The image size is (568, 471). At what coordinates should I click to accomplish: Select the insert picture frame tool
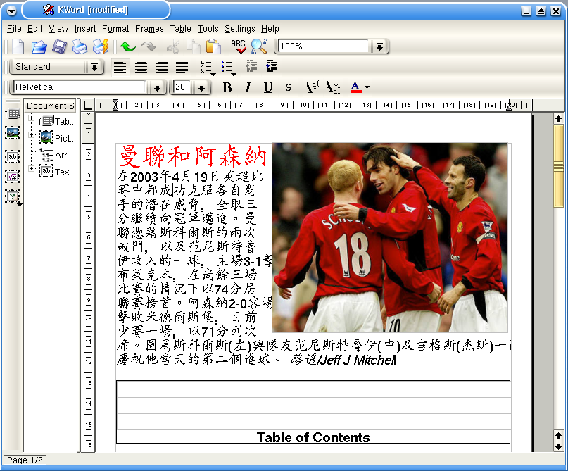click(12, 132)
